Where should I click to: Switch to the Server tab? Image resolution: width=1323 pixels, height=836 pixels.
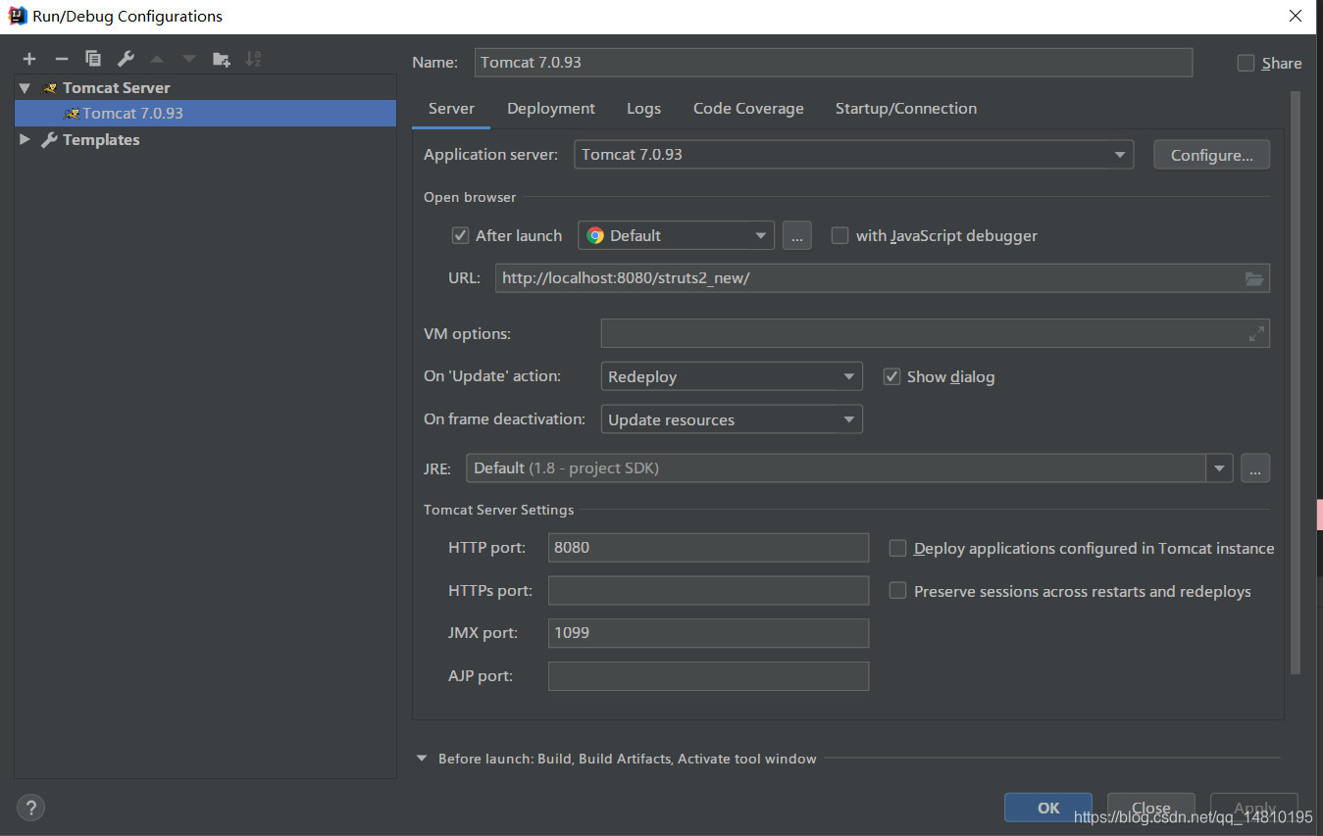pos(451,109)
